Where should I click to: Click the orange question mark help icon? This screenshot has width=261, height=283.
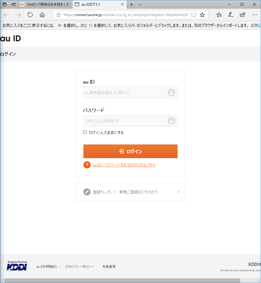[x=87, y=165]
